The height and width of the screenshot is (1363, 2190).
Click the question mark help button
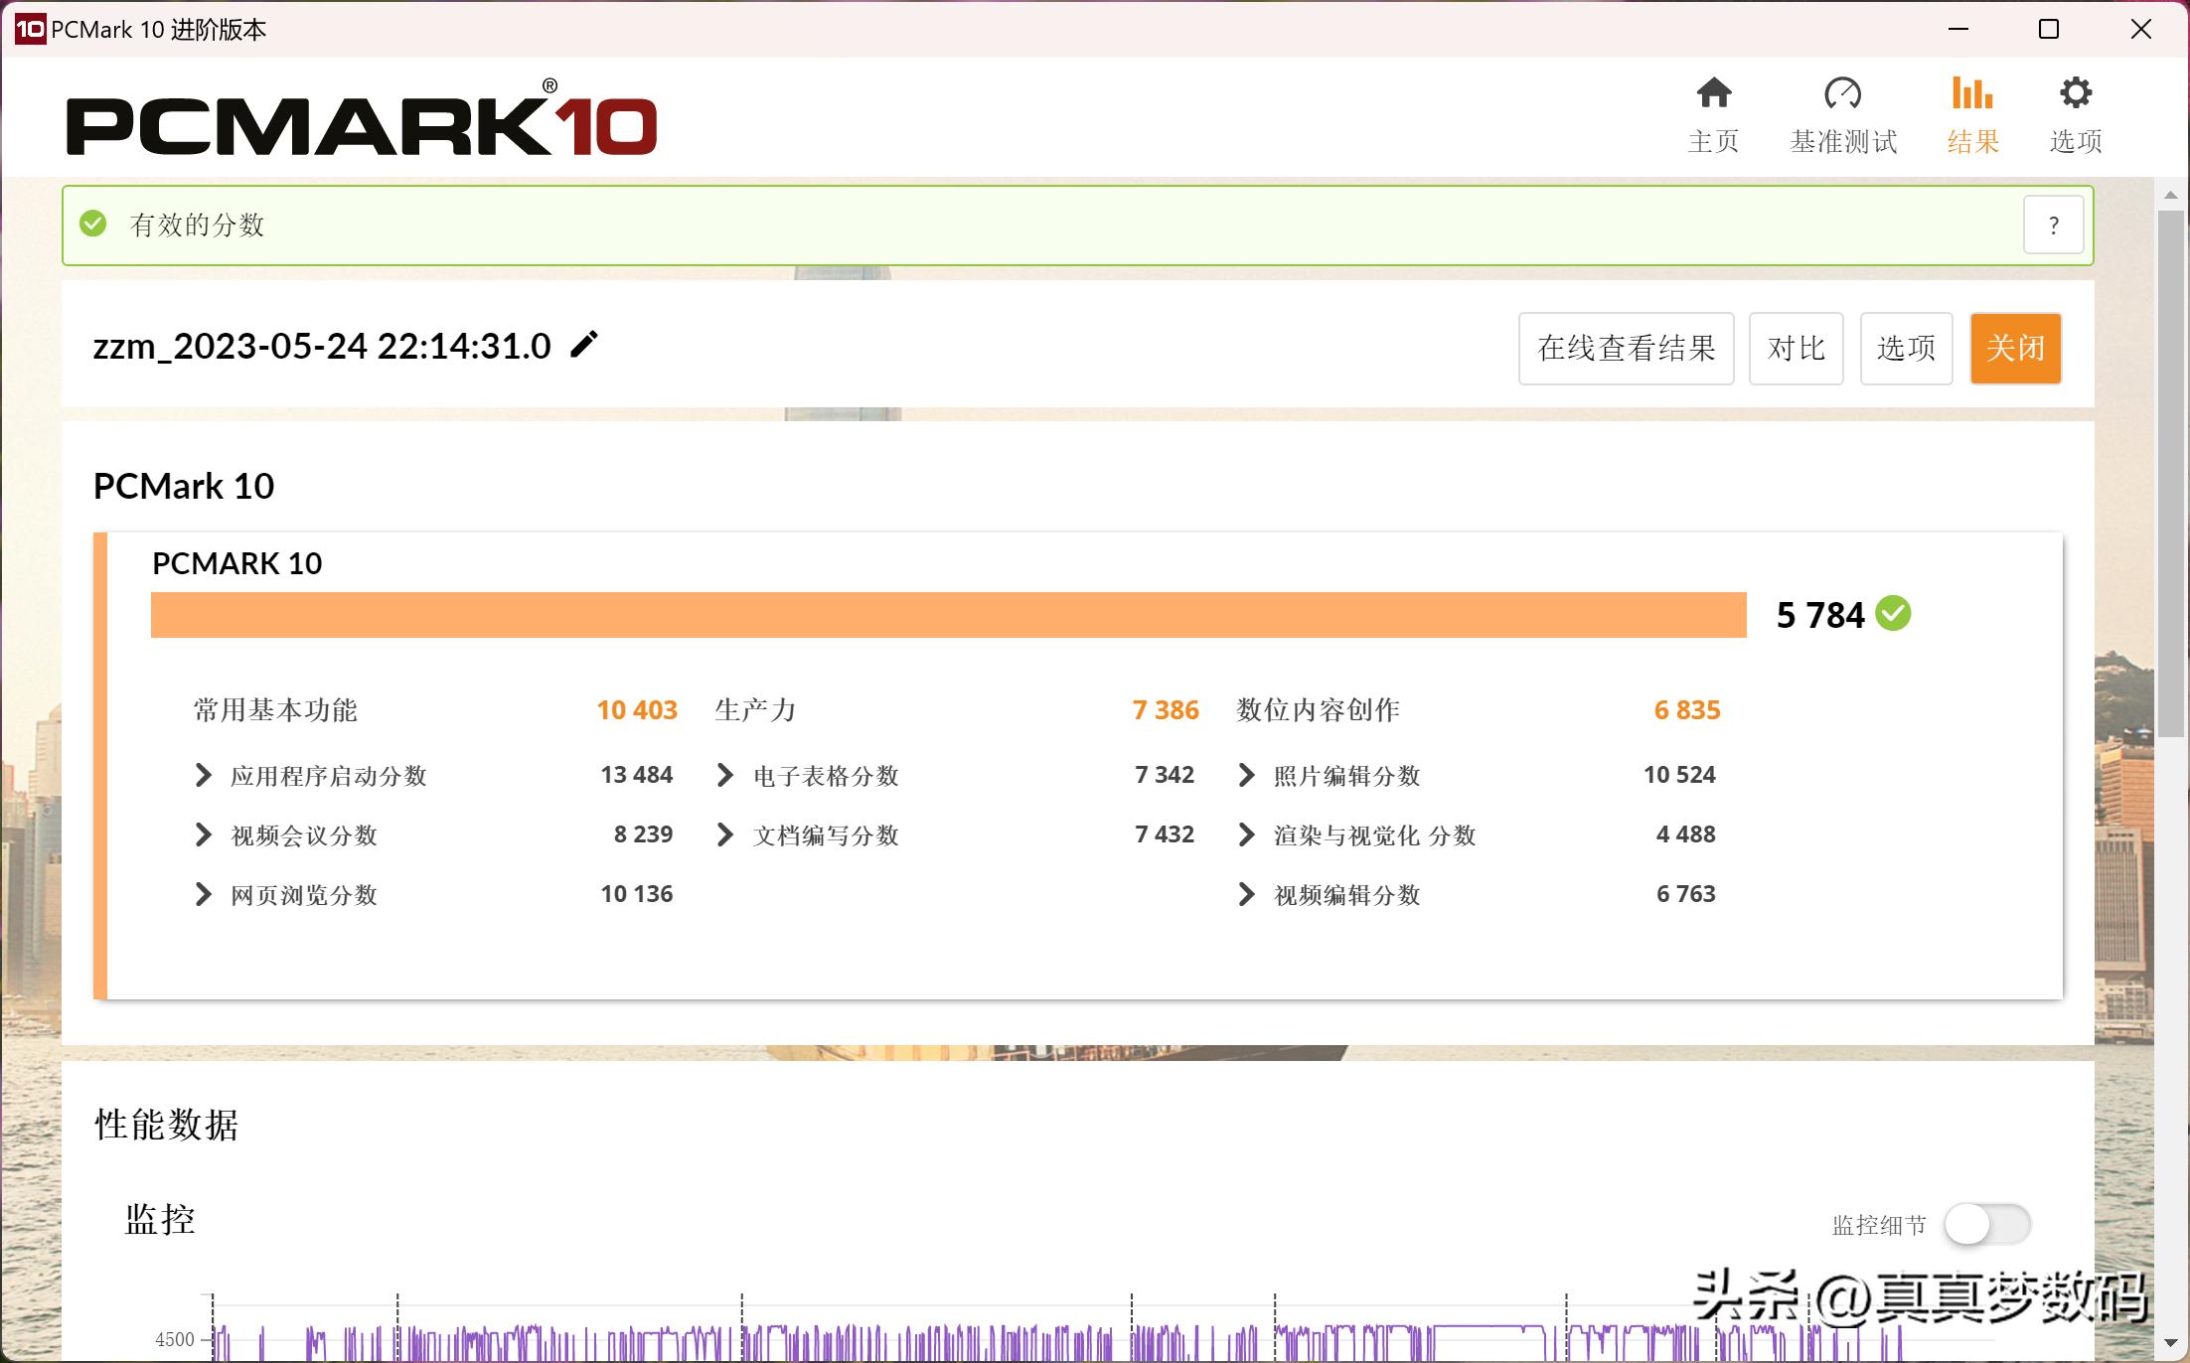point(2054,226)
